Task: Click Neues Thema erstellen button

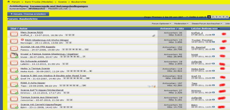Action: coord(28,14)
